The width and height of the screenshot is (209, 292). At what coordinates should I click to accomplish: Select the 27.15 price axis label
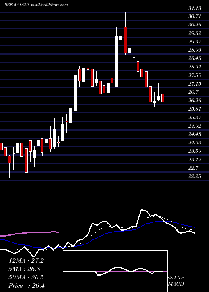pos(195,83)
